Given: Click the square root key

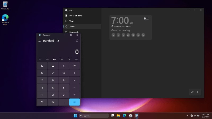Looking at the screenshot, I should coord(64,73).
